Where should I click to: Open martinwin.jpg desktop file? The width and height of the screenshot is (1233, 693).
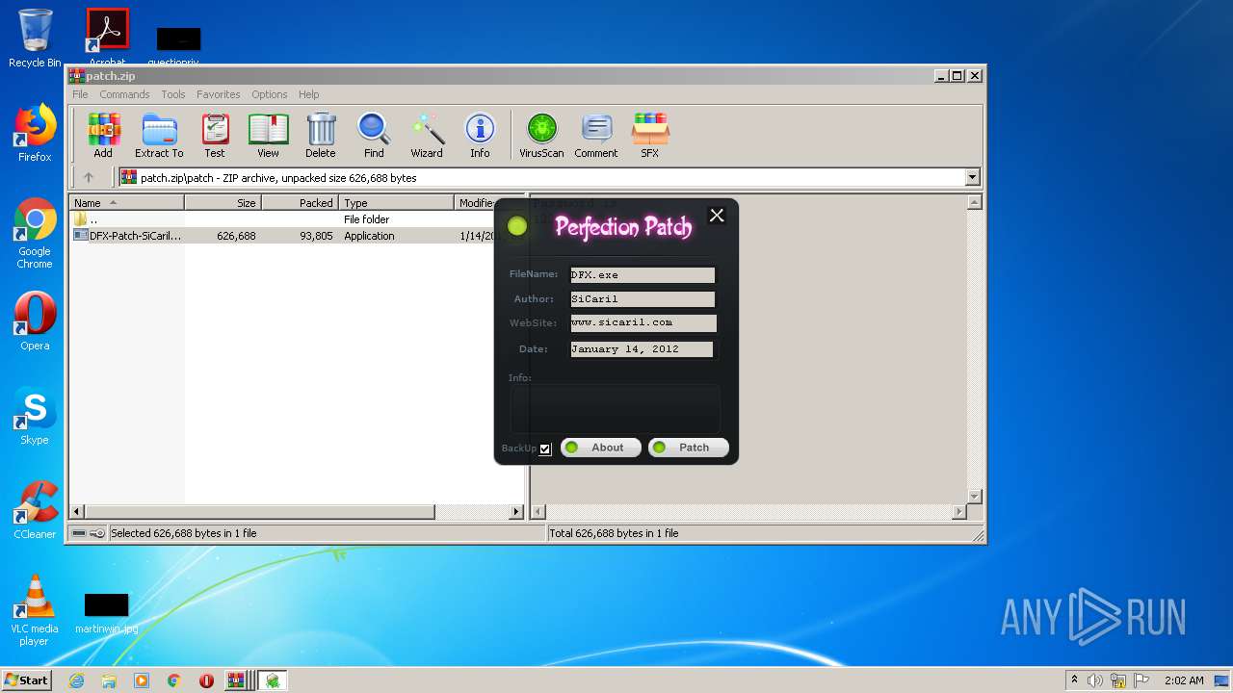106,613
